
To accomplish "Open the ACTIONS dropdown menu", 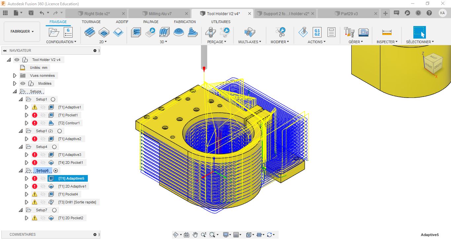I will 317,42.
